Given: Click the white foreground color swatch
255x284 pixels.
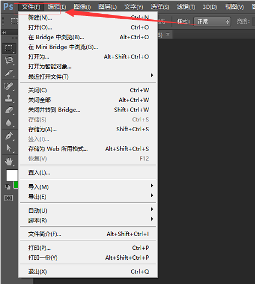Looking at the screenshot, I should click(x=12, y=175).
